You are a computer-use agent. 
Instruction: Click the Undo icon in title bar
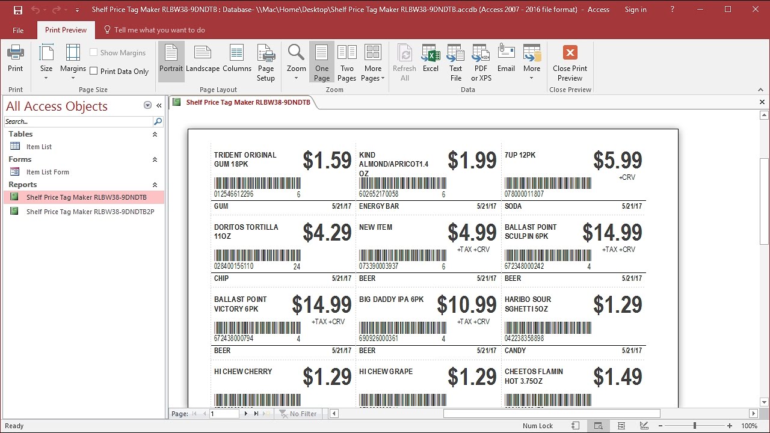[35, 10]
